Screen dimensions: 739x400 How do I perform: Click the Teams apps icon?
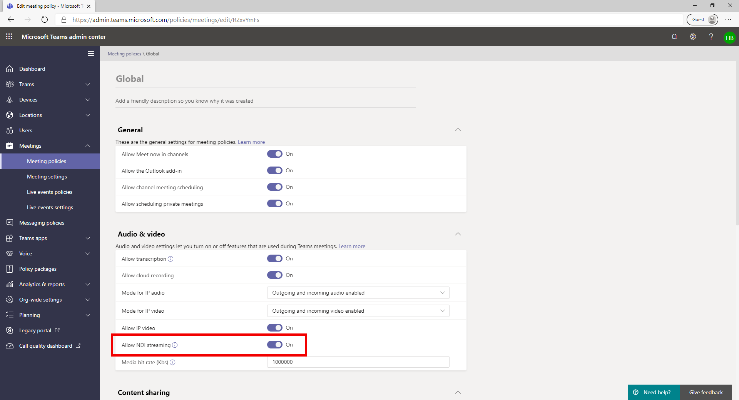[x=10, y=238]
